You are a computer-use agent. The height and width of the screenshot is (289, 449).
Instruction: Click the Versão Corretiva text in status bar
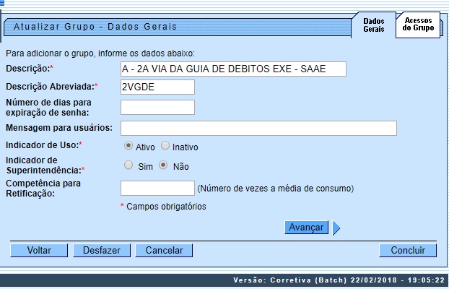tap(339, 280)
